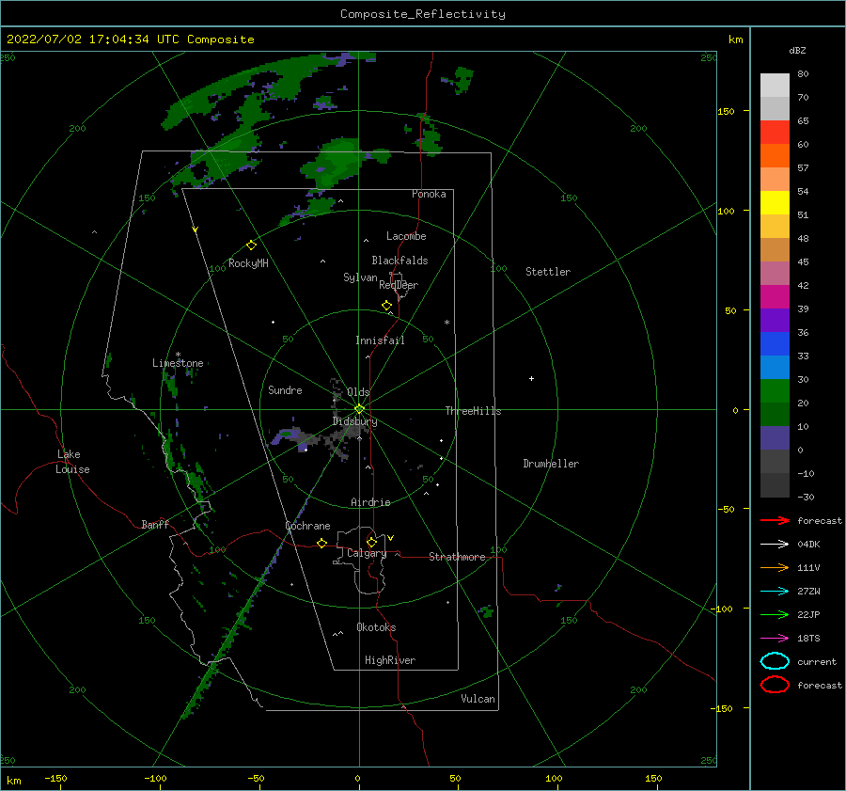Click the Innisfail city label
This screenshot has width=846, height=791.
coord(380,340)
